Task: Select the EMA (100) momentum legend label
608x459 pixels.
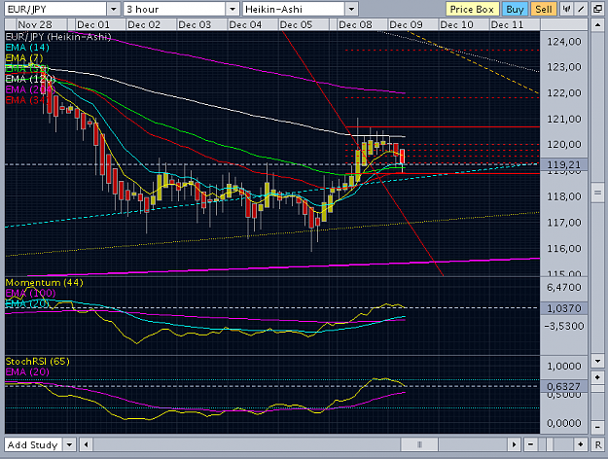Action: pyautogui.click(x=30, y=293)
